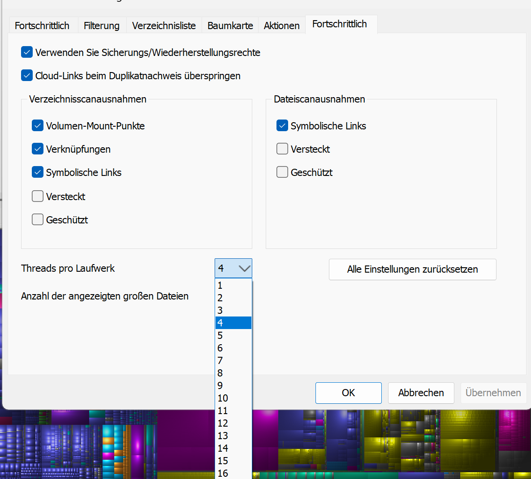
Task: Collapse the Threads pro Laufwerk dropdown
Action: [233, 268]
